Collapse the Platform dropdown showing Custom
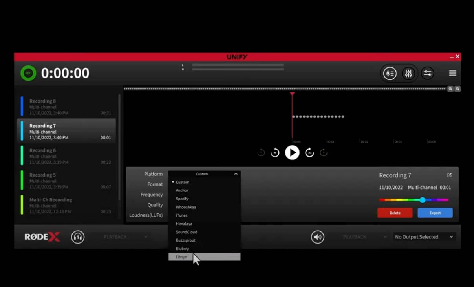This screenshot has height=287, width=474. pyautogui.click(x=204, y=174)
